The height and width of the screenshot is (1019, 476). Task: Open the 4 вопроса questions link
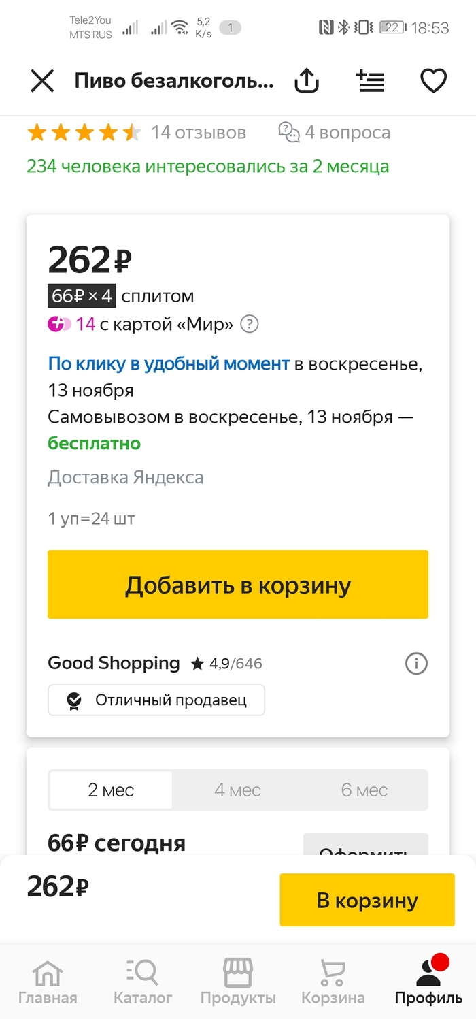coord(335,132)
